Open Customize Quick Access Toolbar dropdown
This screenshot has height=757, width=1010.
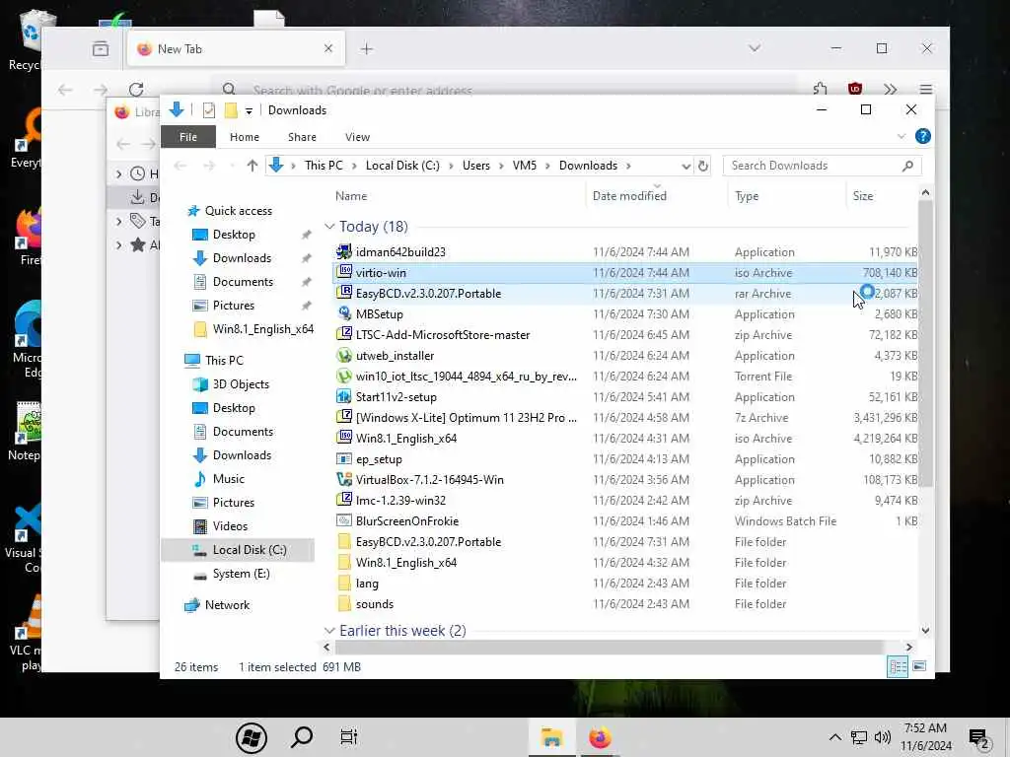249,111
